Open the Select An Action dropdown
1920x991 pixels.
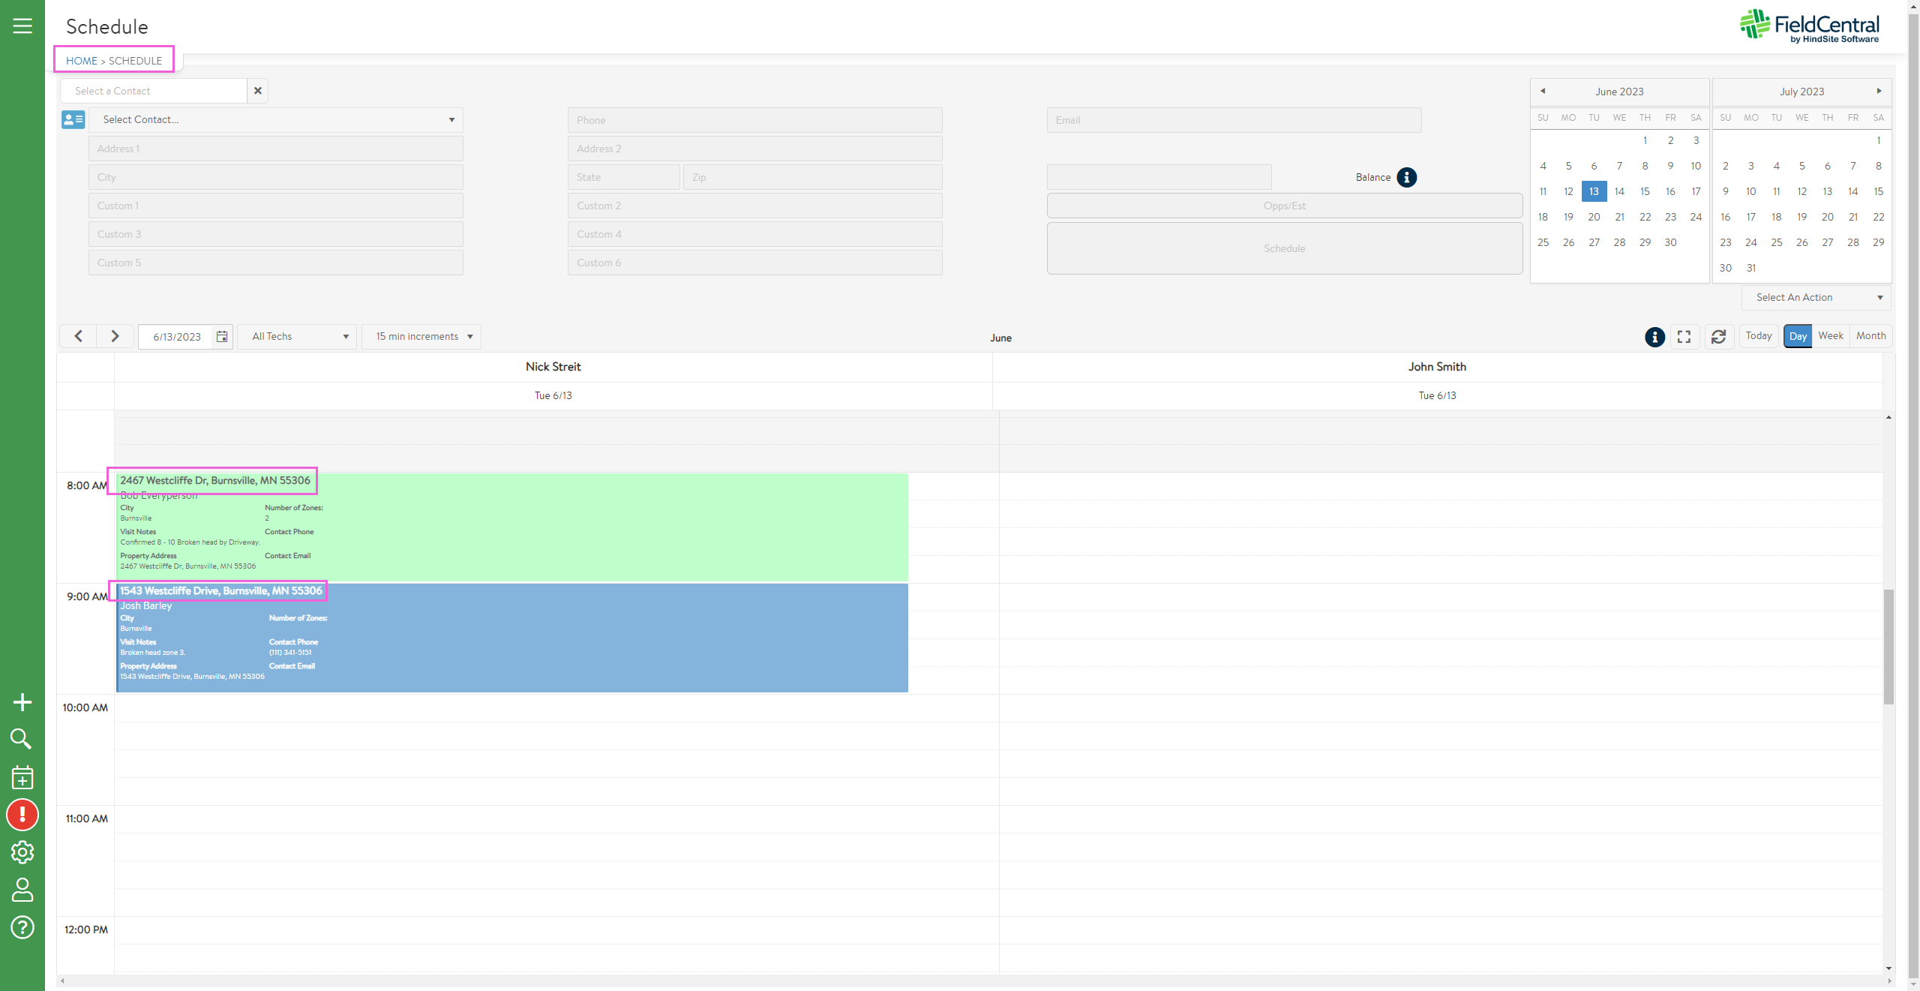click(x=1816, y=298)
